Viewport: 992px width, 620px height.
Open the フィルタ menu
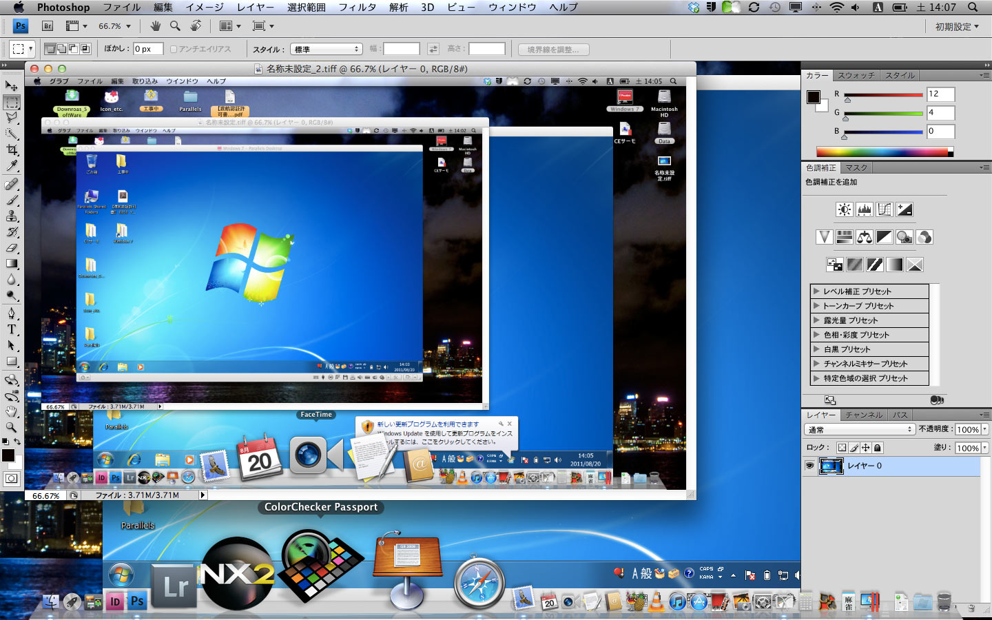(x=357, y=7)
